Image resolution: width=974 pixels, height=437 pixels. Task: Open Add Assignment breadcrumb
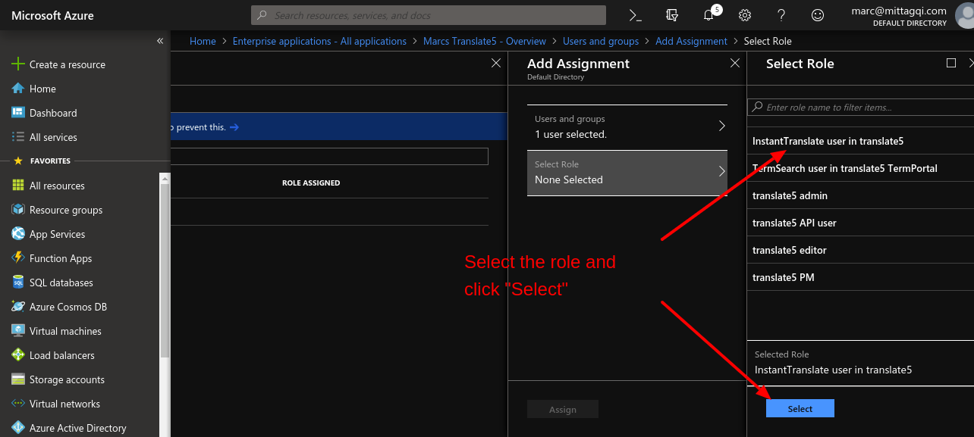pyautogui.click(x=691, y=41)
